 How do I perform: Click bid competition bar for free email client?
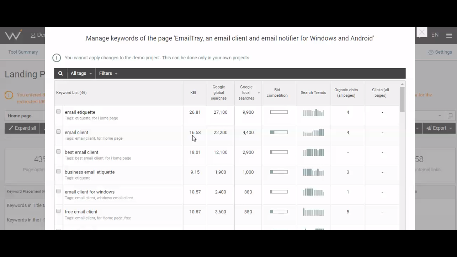[279, 212]
